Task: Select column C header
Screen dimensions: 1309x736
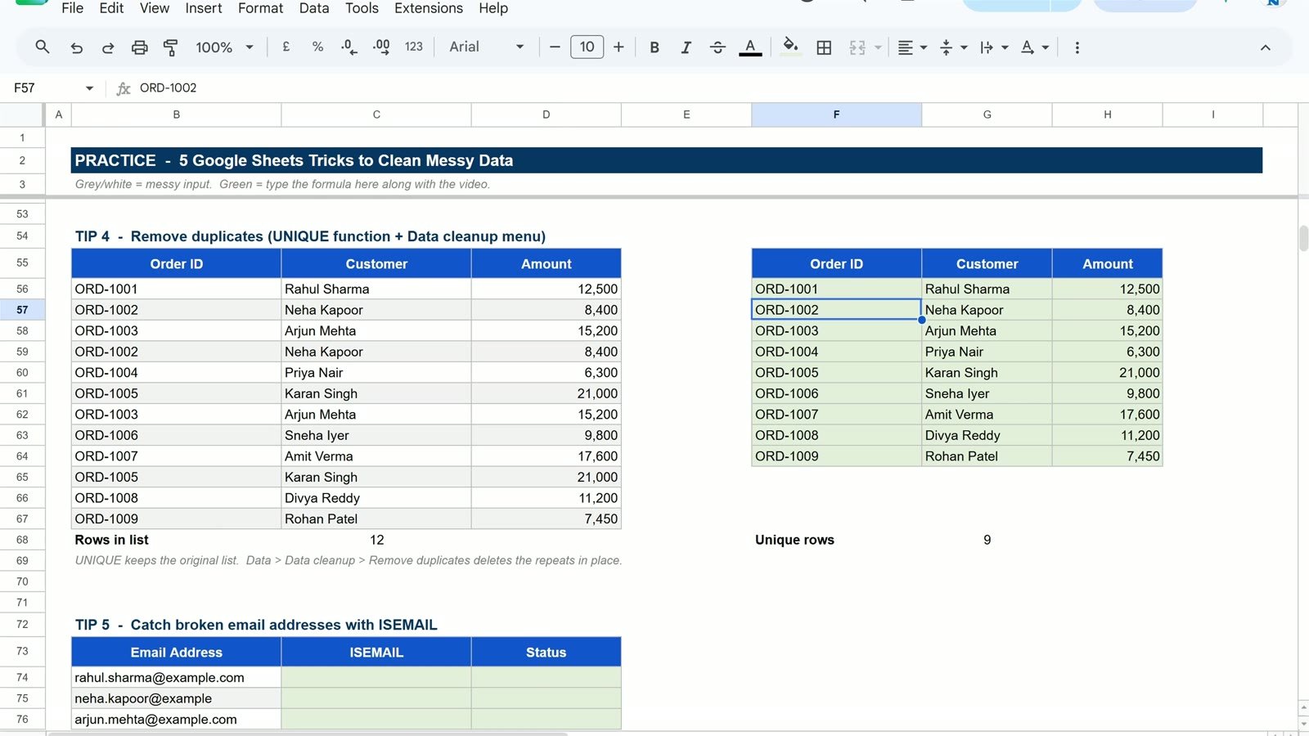Action: pos(376,114)
